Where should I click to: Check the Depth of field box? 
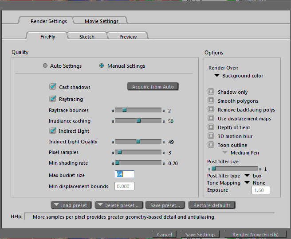[x=211, y=127]
